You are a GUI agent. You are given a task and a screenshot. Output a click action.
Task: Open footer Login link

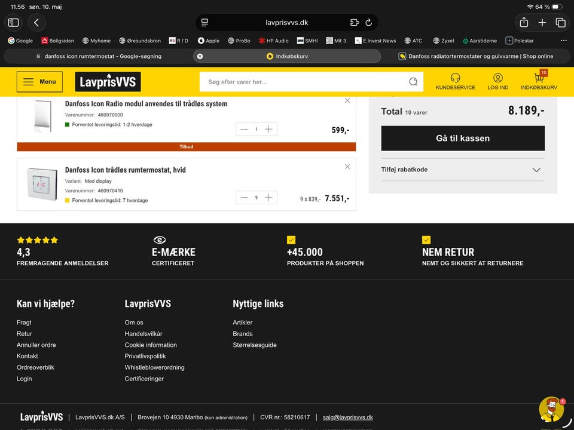24,379
